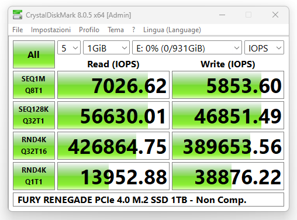
Task: Run the RND4K Q1T1 test
Action: (x=34, y=176)
